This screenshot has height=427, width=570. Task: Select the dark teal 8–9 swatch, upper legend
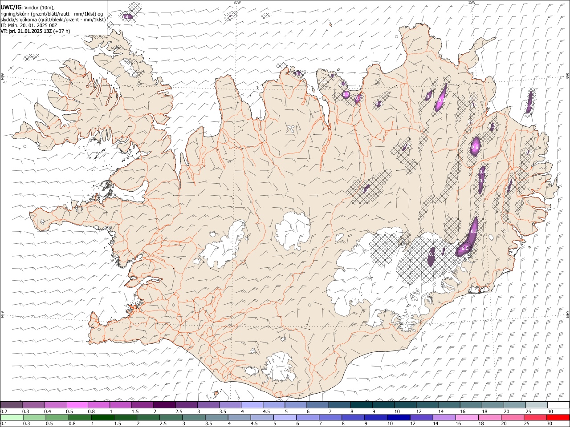click(x=361, y=405)
